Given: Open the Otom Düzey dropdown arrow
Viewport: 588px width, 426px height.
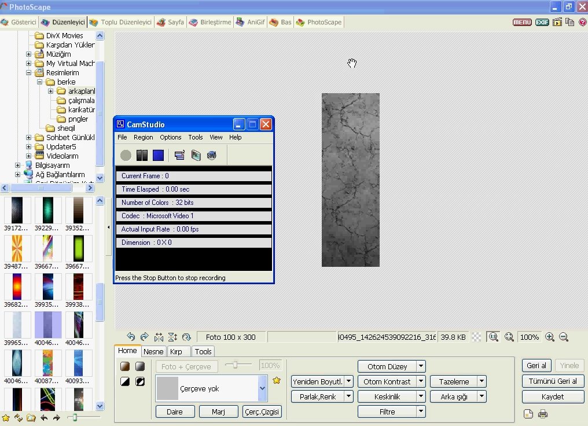Looking at the screenshot, I should 421,366.
